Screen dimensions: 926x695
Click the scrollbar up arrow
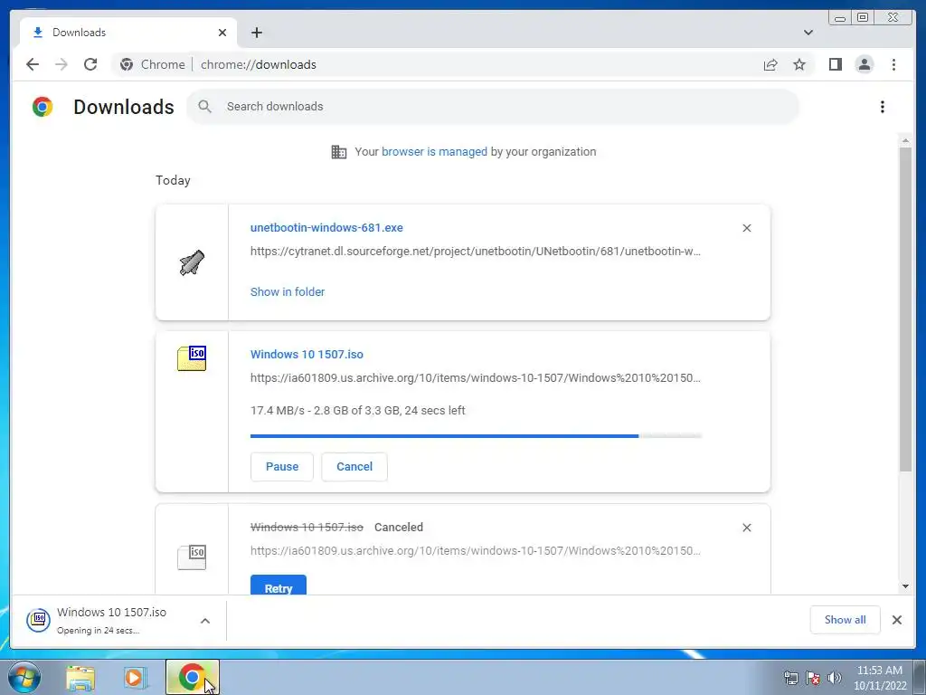click(x=905, y=140)
